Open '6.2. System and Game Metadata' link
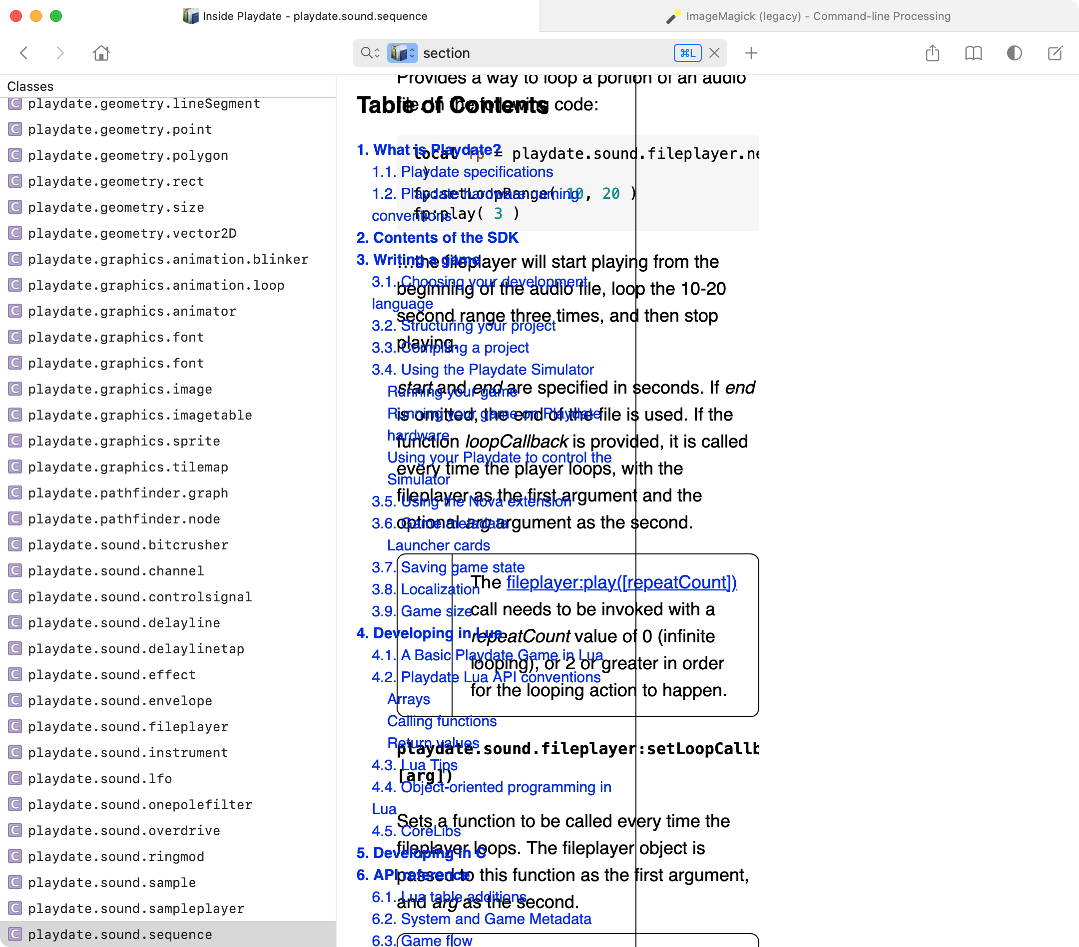 tap(482, 919)
